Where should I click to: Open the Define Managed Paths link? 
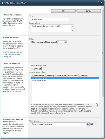[x=11, y=56]
